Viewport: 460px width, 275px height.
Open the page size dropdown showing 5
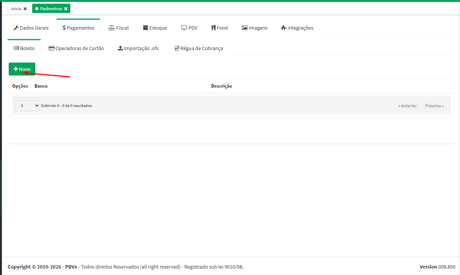click(x=28, y=106)
